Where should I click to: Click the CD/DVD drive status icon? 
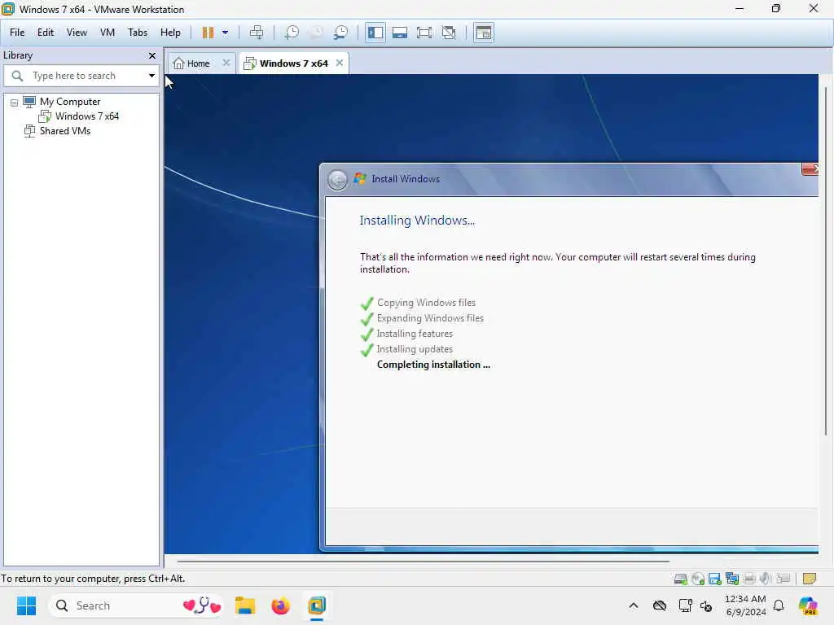coord(698,579)
